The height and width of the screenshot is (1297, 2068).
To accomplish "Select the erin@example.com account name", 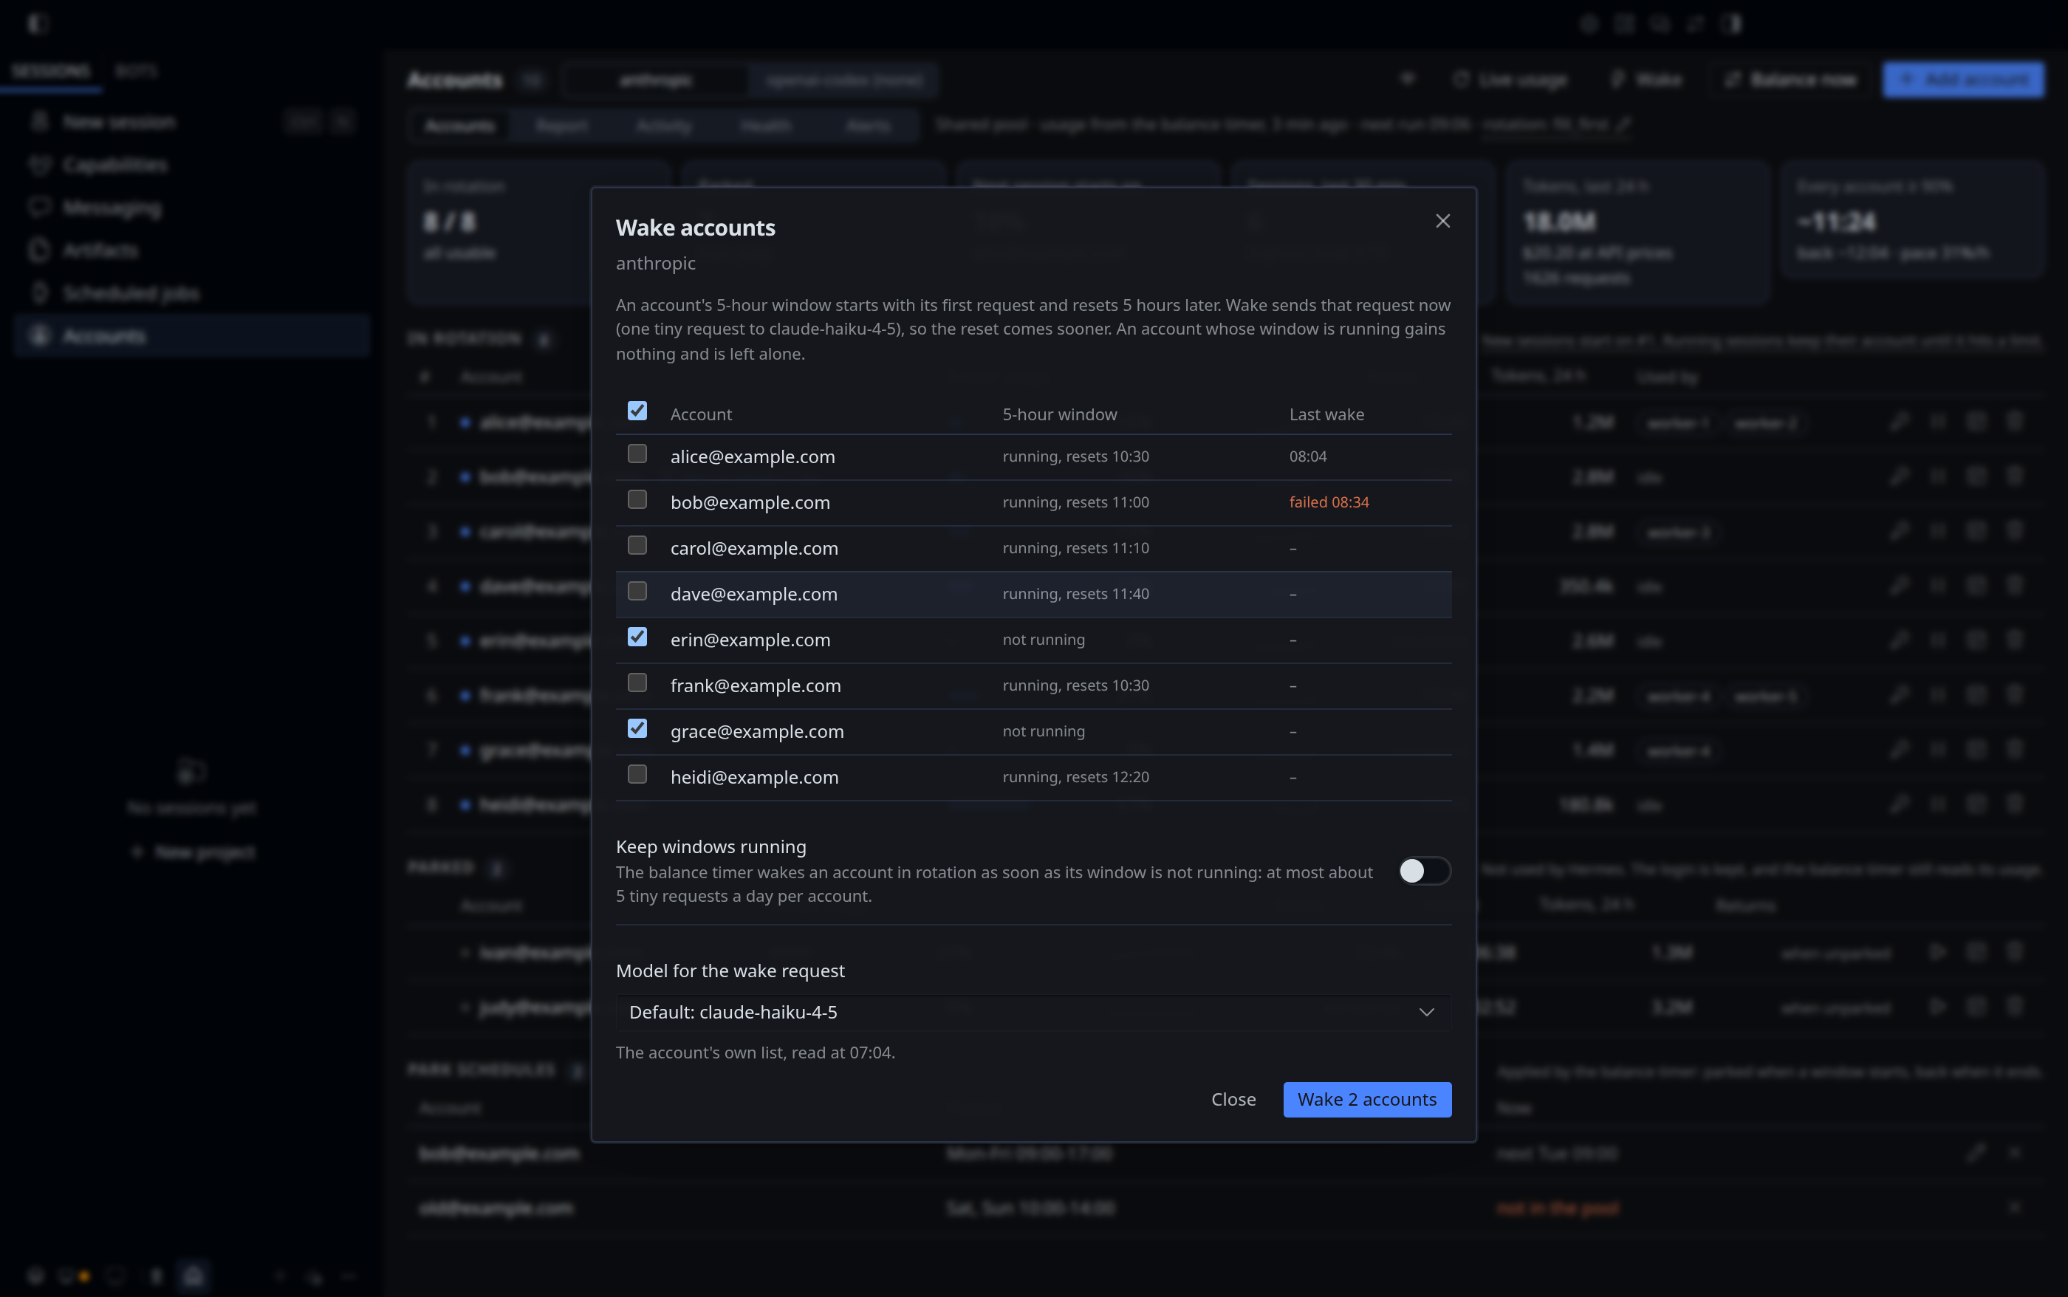I will click(750, 640).
